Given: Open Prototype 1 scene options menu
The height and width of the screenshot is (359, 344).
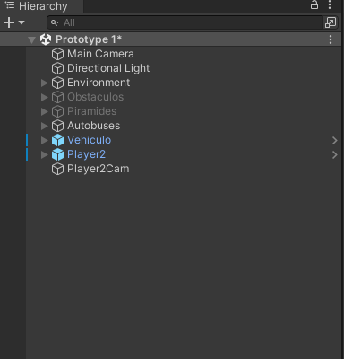Looking at the screenshot, I should [331, 39].
